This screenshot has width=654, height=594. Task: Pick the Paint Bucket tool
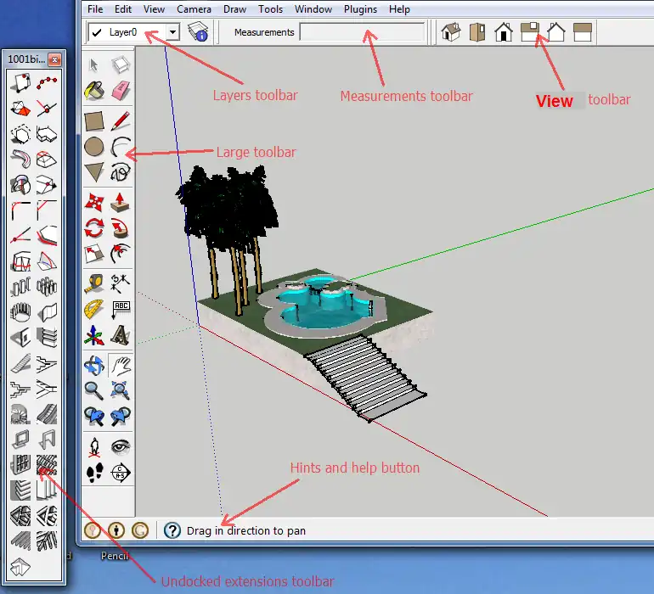[94, 90]
